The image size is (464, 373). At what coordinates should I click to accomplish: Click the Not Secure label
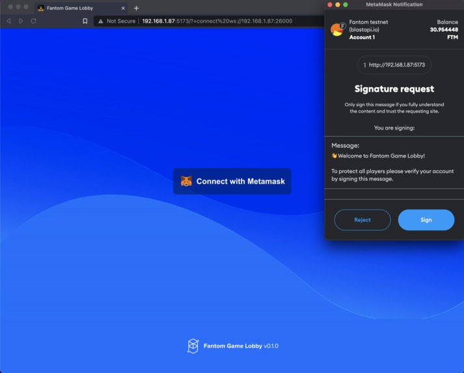121,21
